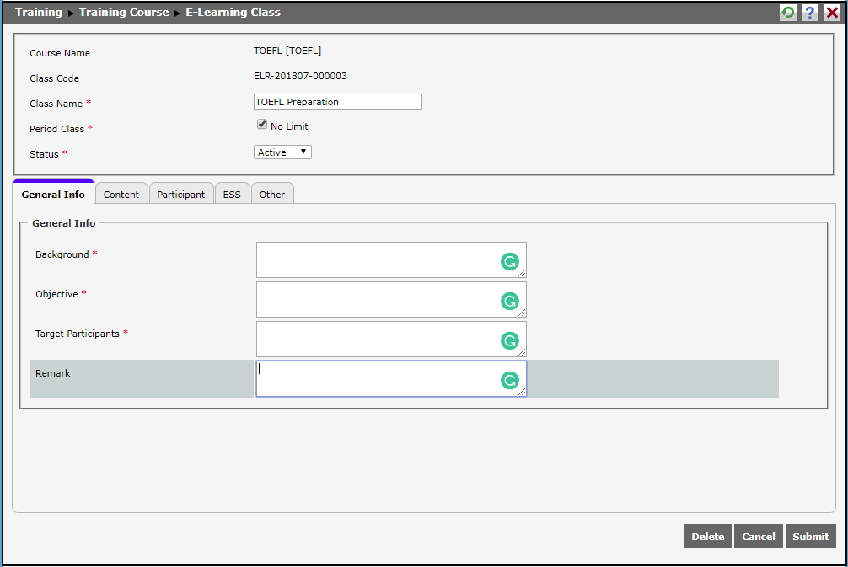Switch to the General Info tab
This screenshot has width=848, height=567.
(53, 194)
